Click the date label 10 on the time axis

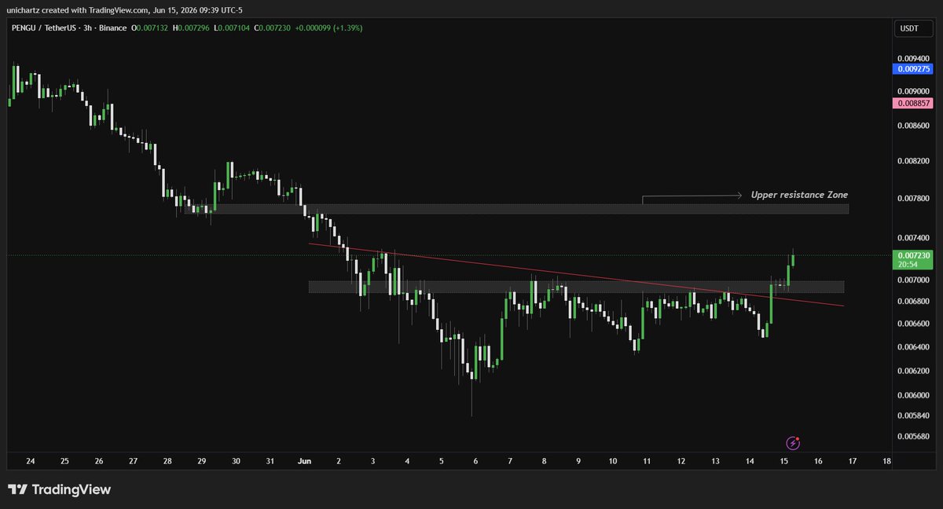click(x=612, y=462)
